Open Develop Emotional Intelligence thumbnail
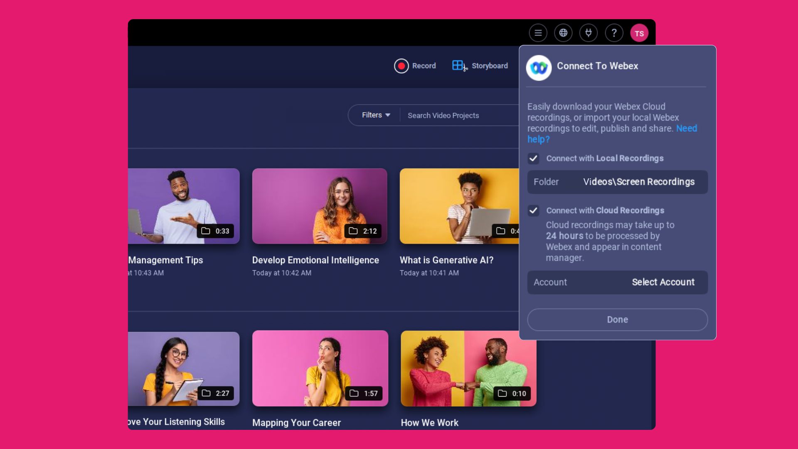Screen dimensions: 798x449 click(320, 206)
